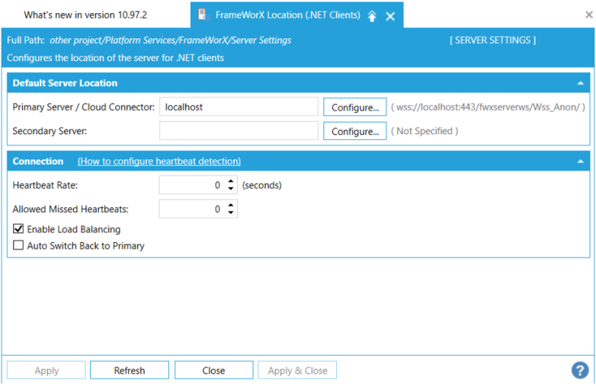This screenshot has width=596, height=386.
Task: Collapse the Default Server Location section
Action: coord(581,83)
